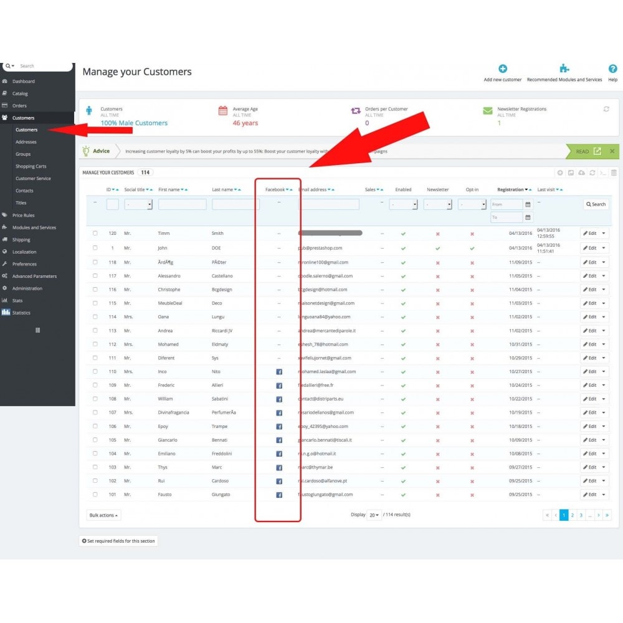Select the checkbox for customer 1 John DOE

[x=95, y=247]
